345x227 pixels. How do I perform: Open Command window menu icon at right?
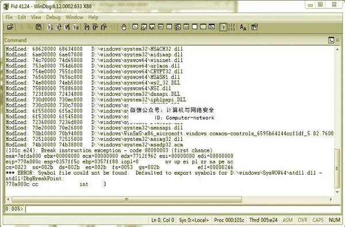pos(331,40)
